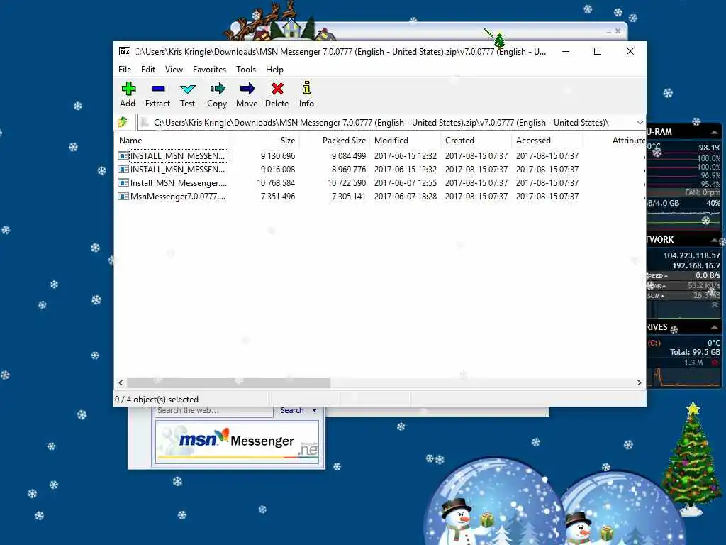Open the Help menu
The image size is (726, 545).
(274, 70)
